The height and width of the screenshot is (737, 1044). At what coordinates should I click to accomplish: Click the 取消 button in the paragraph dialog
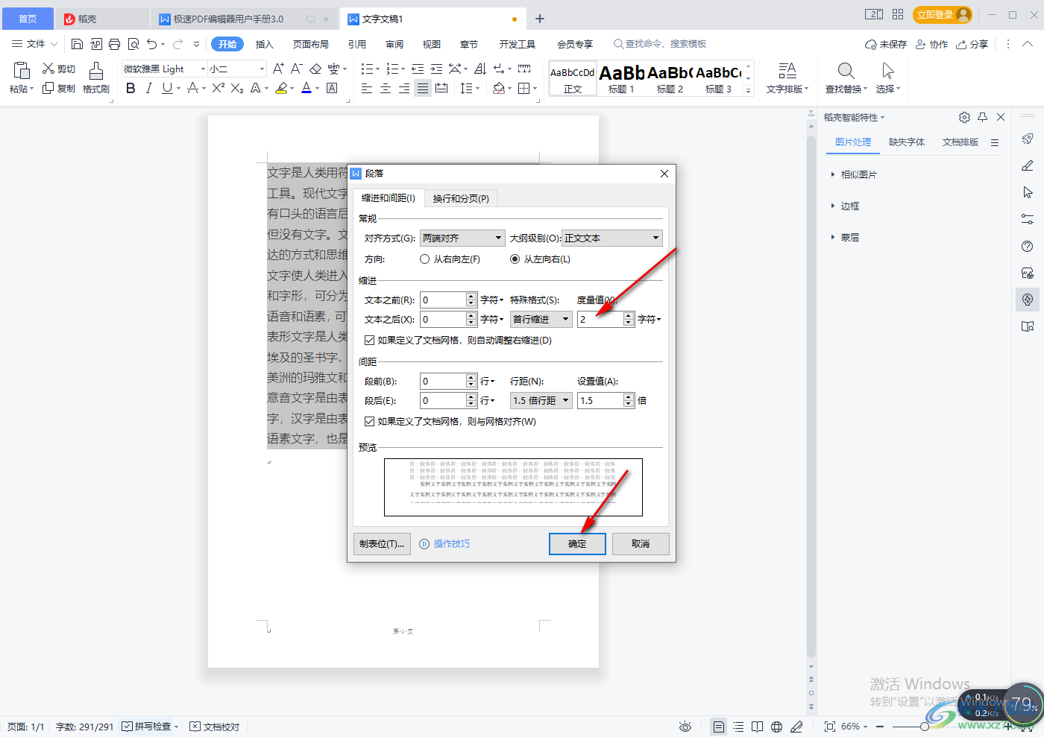(x=641, y=544)
